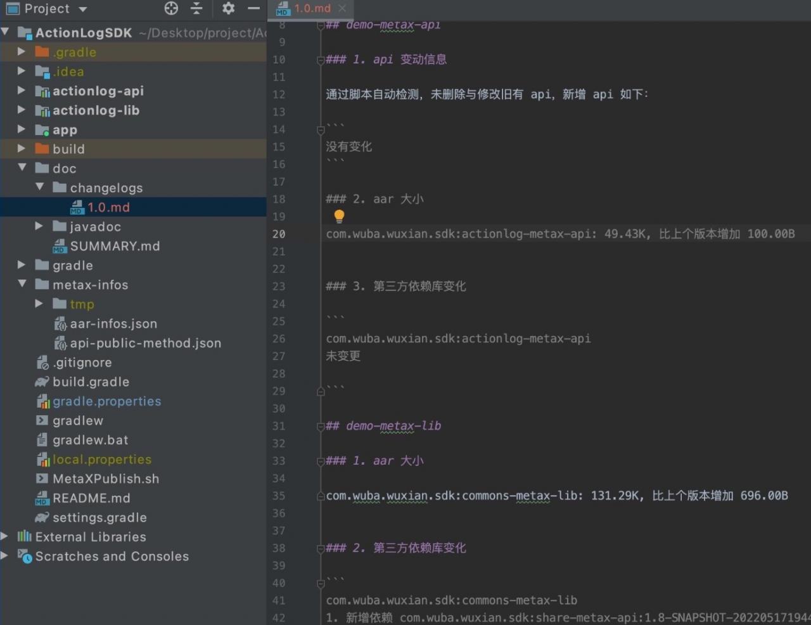Viewport: 811px width, 625px height.
Task: Collapse all nodes using the toolbar icon
Action: [196, 8]
